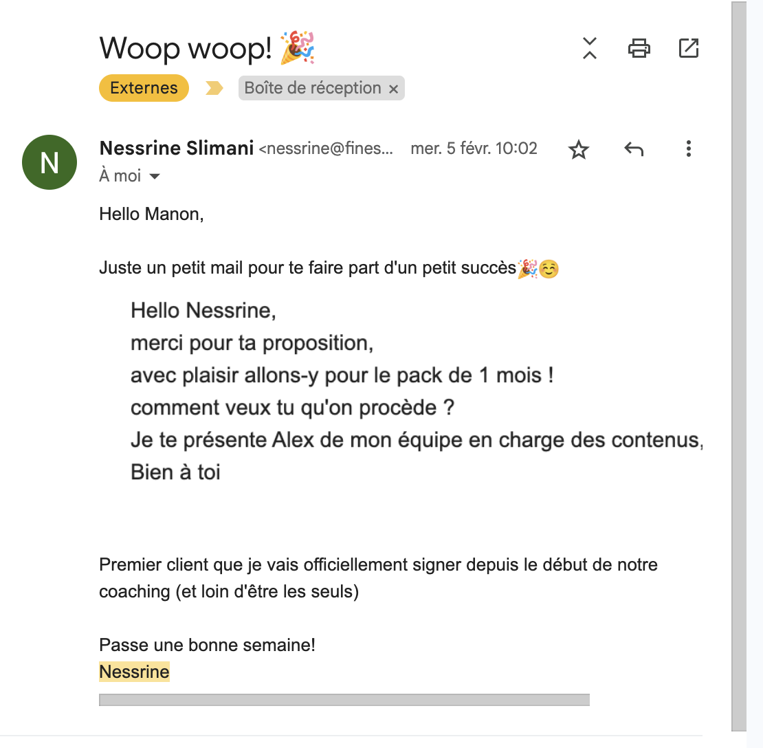Click the highlighted Nessrine signature
Image resolution: width=763 pixels, height=748 pixels.
pos(134,672)
